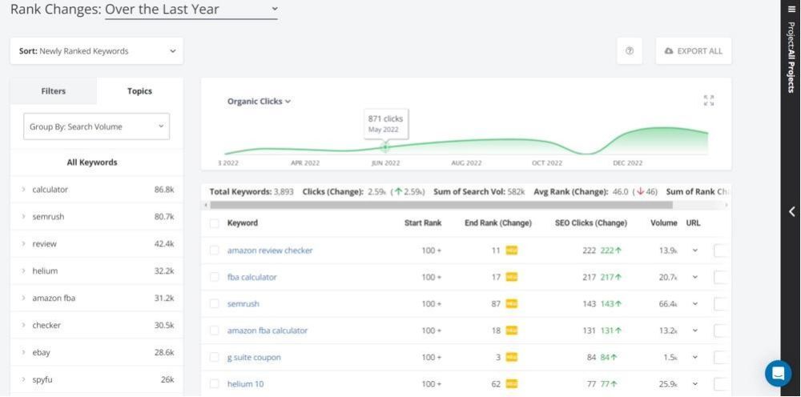The image size is (801, 397).
Task: Expand the project sidebar with left chevron
Action: tap(791, 212)
